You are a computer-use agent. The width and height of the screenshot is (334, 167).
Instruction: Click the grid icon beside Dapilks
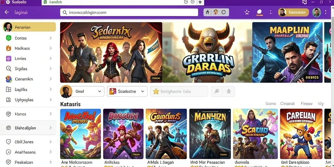[x=8, y=89]
